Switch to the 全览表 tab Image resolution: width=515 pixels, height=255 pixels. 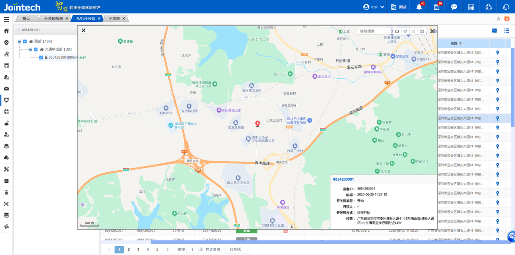click(114, 18)
